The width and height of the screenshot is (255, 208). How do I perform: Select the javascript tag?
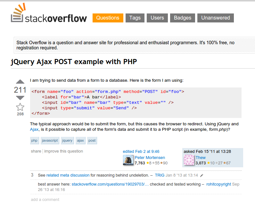[50, 140]
